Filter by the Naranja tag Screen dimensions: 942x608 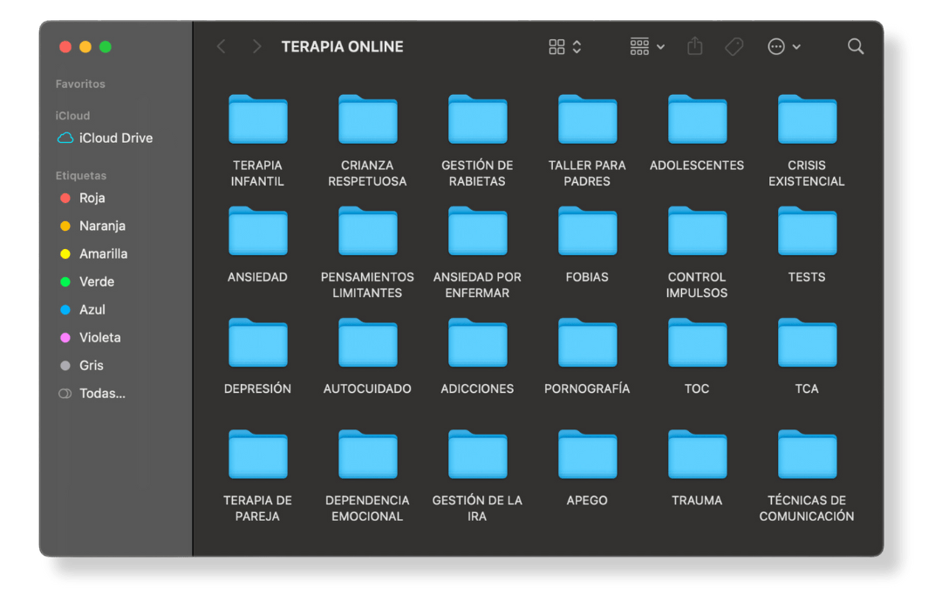(93, 226)
